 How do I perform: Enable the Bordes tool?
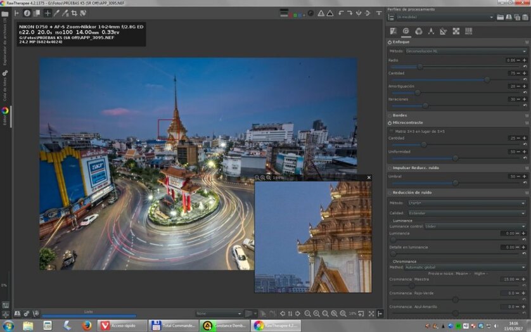tap(389, 115)
